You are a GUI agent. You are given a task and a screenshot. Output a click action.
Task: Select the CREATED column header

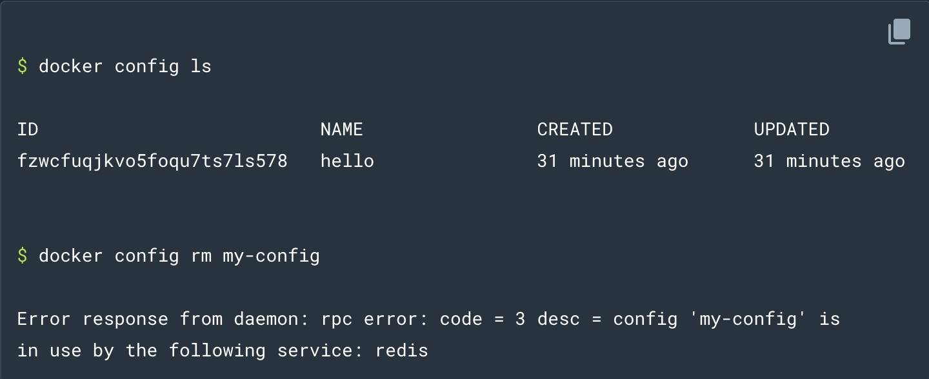pos(575,130)
